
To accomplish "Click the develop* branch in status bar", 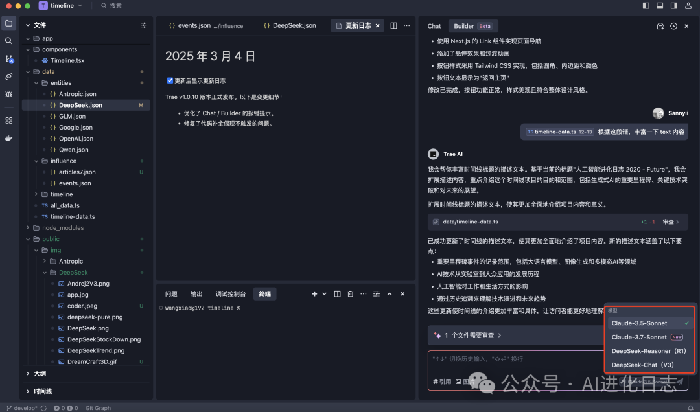I will click(x=22, y=408).
